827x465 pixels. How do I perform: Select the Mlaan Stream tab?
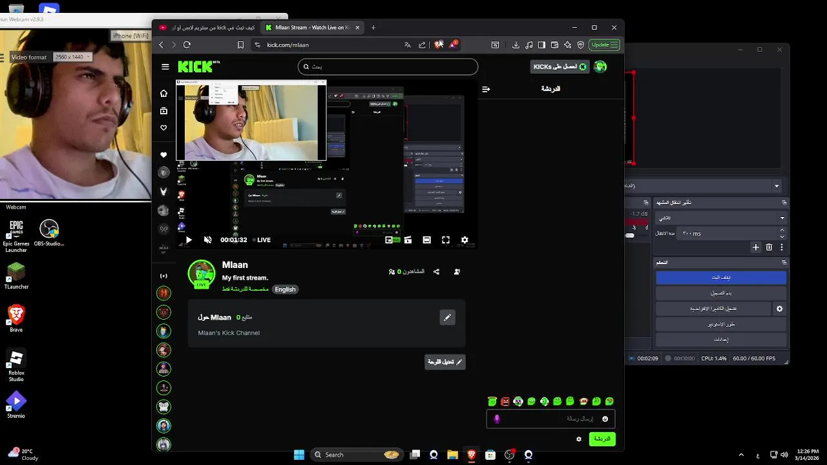pos(313,28)
